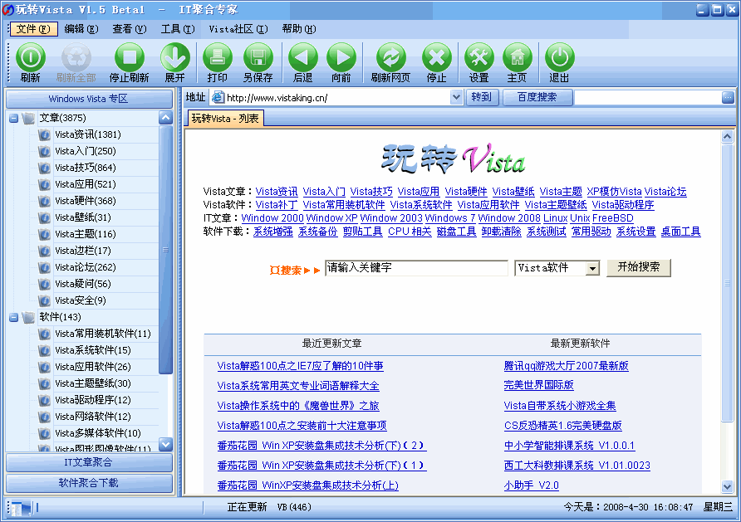The height and width of the screenshot is (522, 741).
Task: Open the 文件(F) menu
Action: click(33, 29)
